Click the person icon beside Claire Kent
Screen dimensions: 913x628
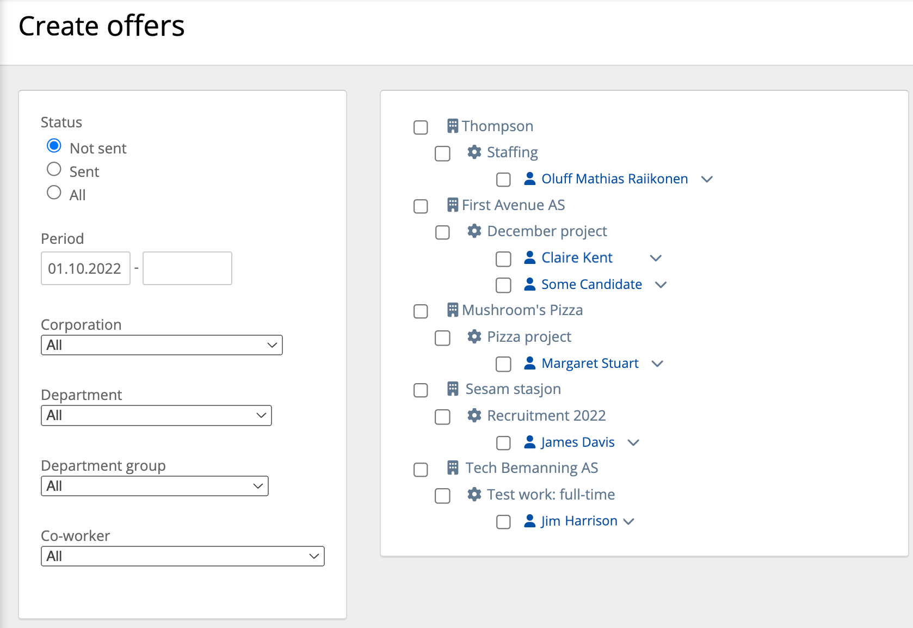tap(529, 257)
